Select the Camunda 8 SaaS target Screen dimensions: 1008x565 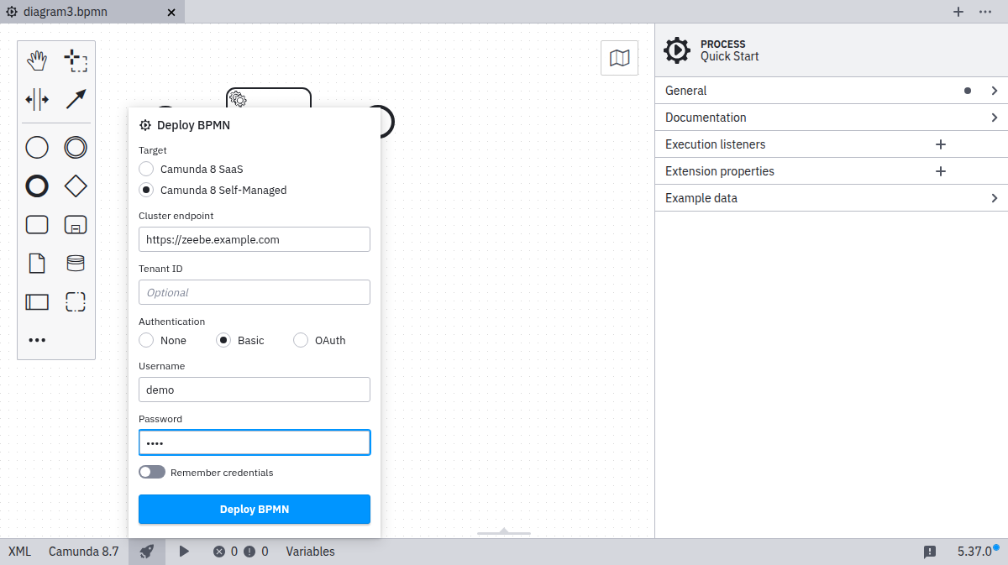coord(145,169)
